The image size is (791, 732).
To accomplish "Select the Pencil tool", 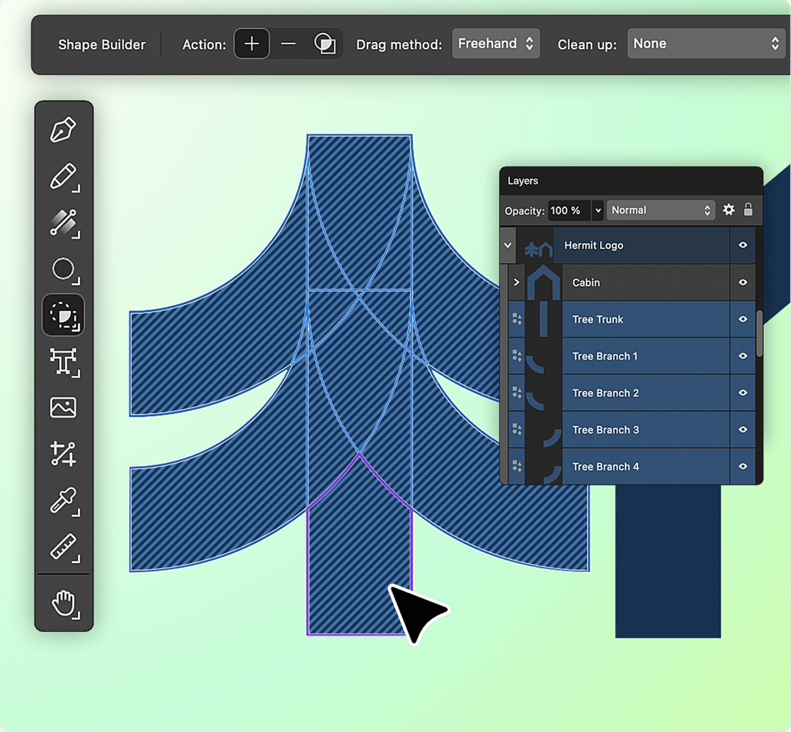I will [63, 176].
